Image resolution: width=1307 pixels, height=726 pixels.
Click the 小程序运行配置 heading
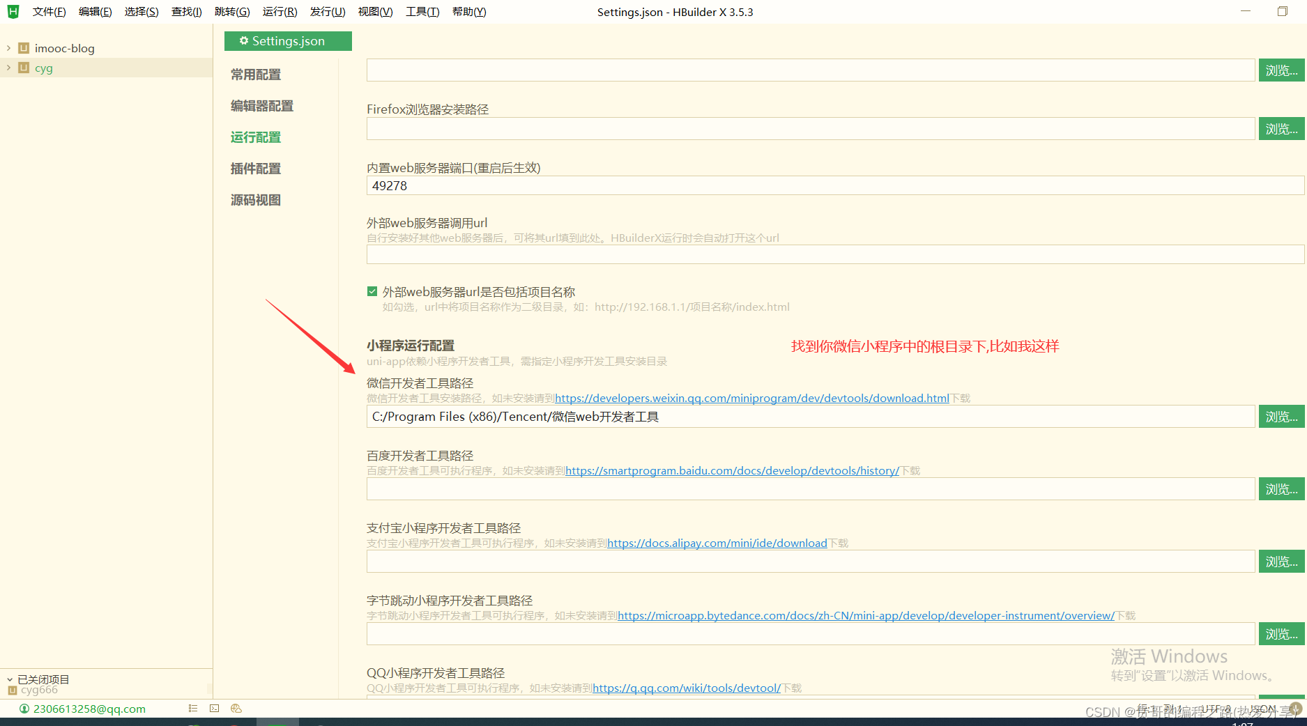(x=411, y=346)
